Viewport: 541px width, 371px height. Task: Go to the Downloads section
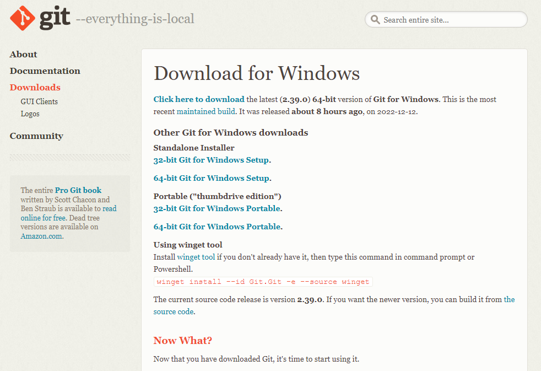tap(35, 87)
